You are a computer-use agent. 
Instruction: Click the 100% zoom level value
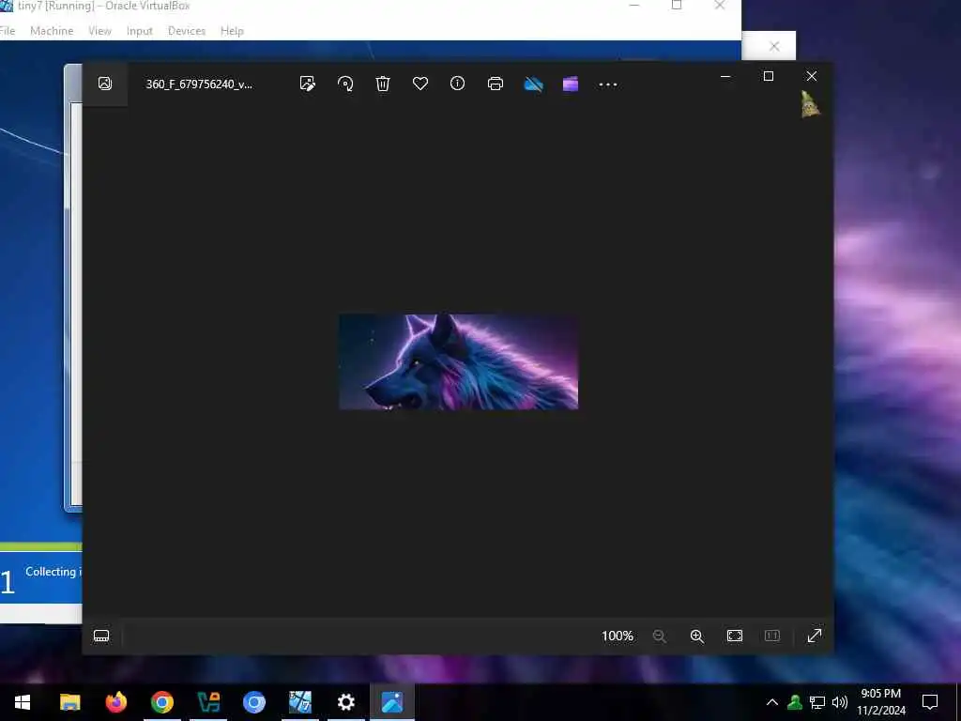[618, 636]
